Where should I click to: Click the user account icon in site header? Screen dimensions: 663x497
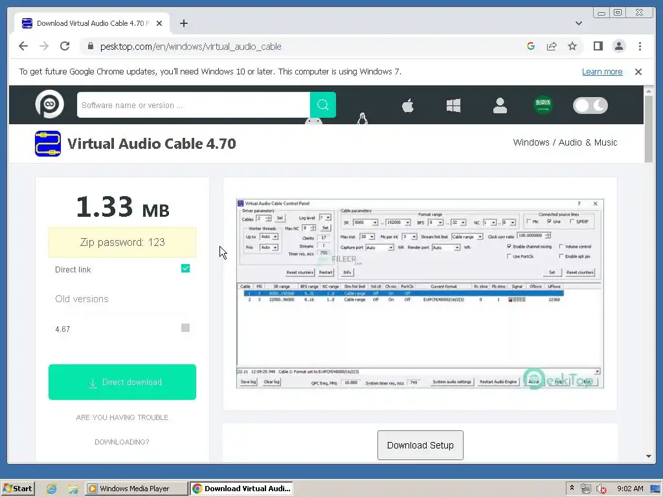[x=500, y=105]
